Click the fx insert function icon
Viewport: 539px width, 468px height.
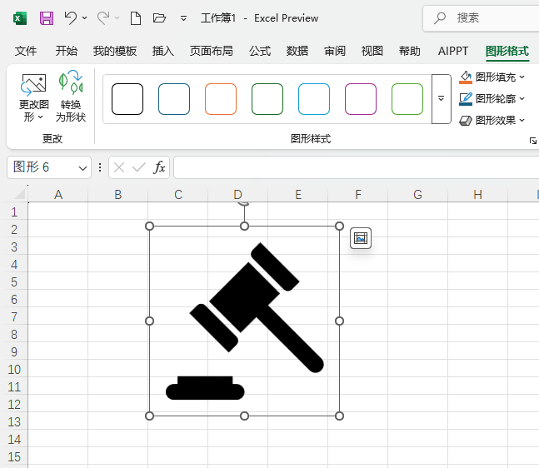159,167
